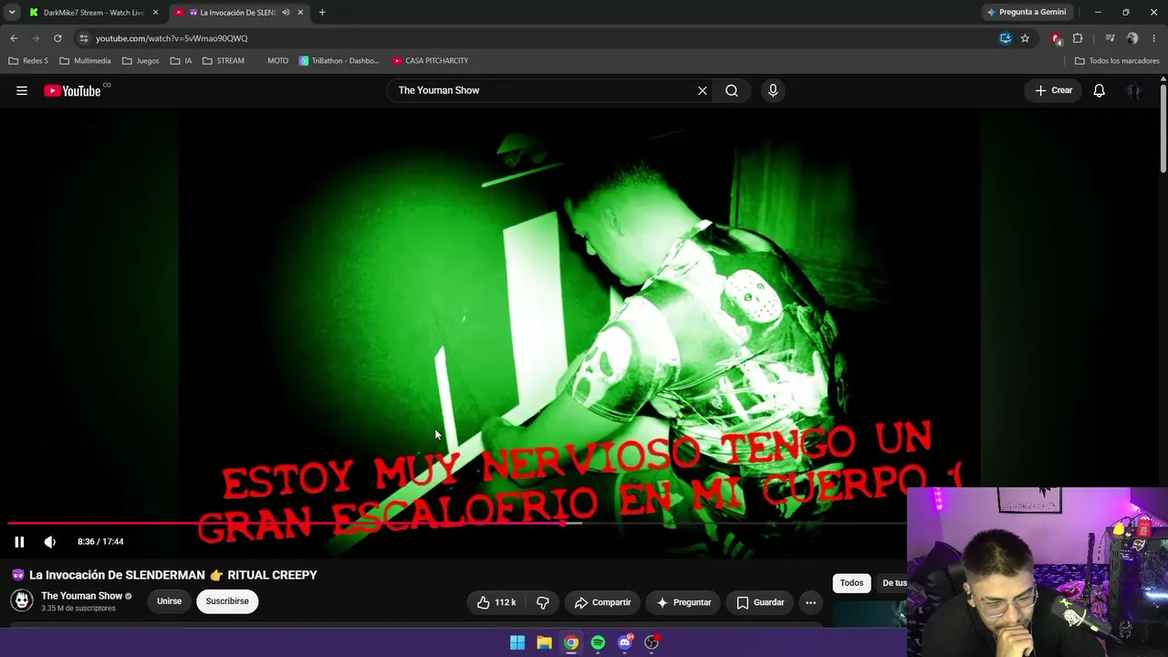Go to YouTube home via the logo
Viewport: 1168px width, 657px height.
pos(72,90)
